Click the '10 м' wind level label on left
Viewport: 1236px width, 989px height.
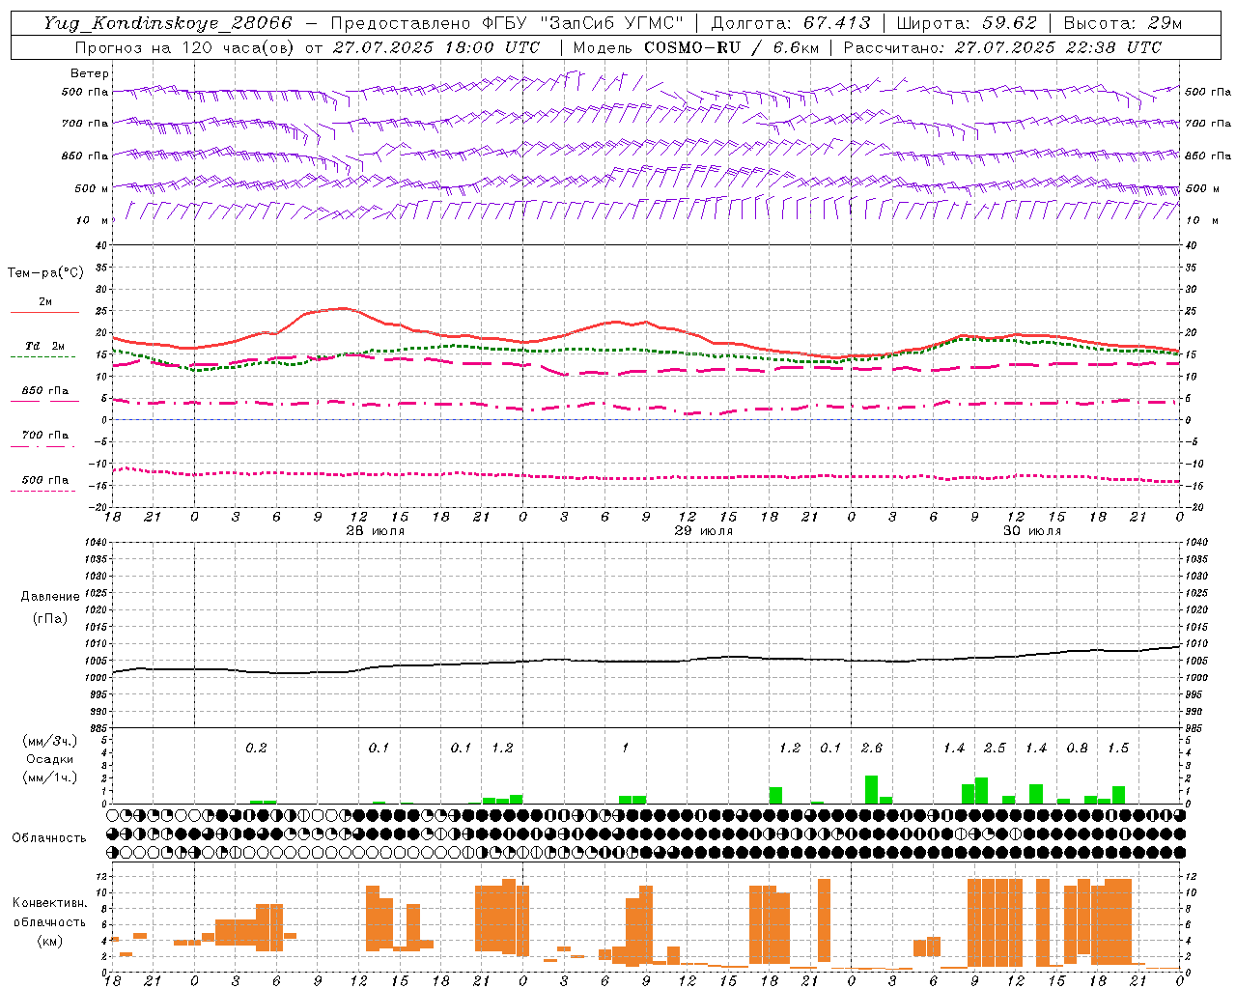(93, 220)
